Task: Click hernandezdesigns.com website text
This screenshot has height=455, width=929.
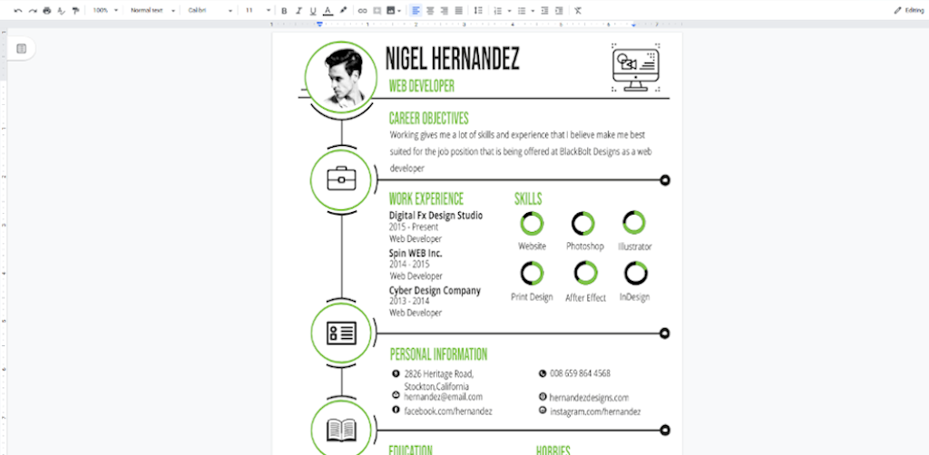Action: coord(589,398)
